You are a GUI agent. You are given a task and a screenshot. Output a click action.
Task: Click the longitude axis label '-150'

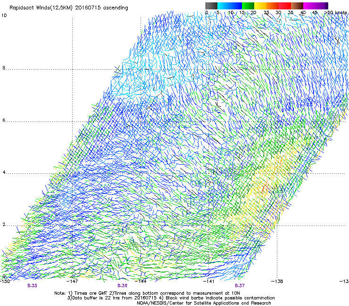coord(5,282)
